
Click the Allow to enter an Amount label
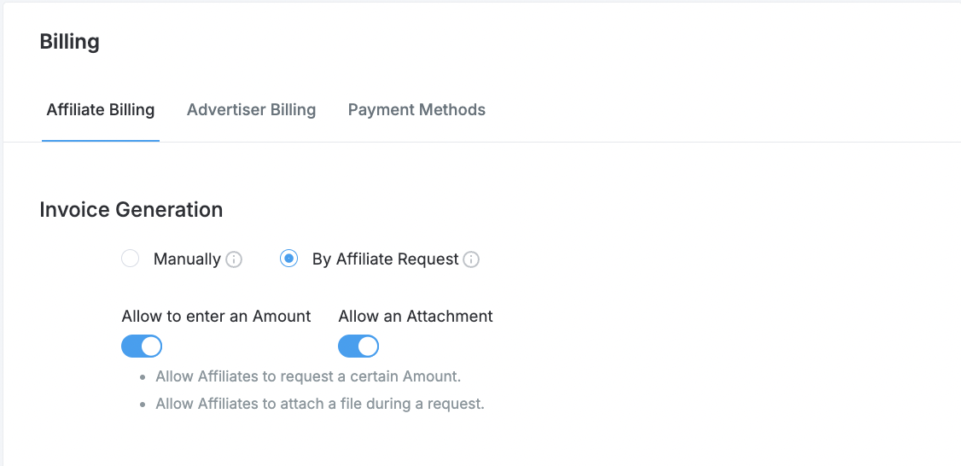click(x=216, y=317)
